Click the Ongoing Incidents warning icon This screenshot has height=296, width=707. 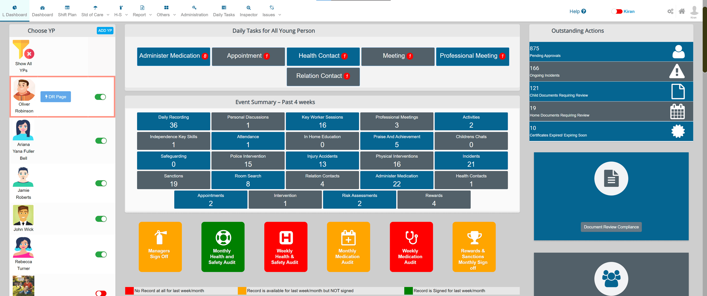coord(677,71)
